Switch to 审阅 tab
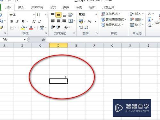 coord(79,7)
